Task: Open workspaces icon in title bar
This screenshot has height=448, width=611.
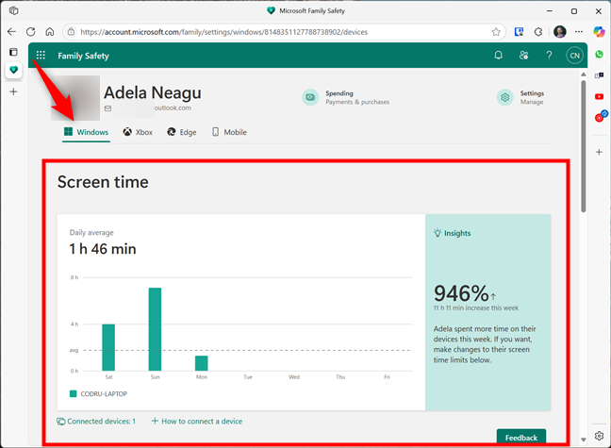Action: point(13,10)
